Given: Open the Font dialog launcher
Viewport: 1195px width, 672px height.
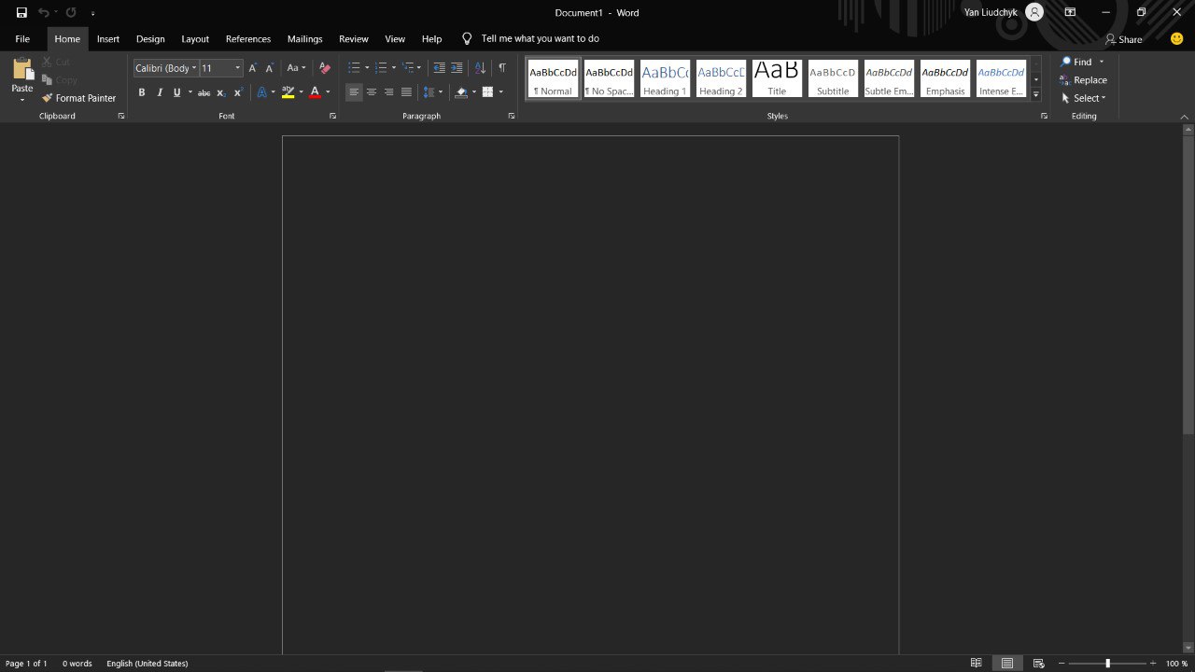Looking at the screenshot, I should tap(332, 117).
